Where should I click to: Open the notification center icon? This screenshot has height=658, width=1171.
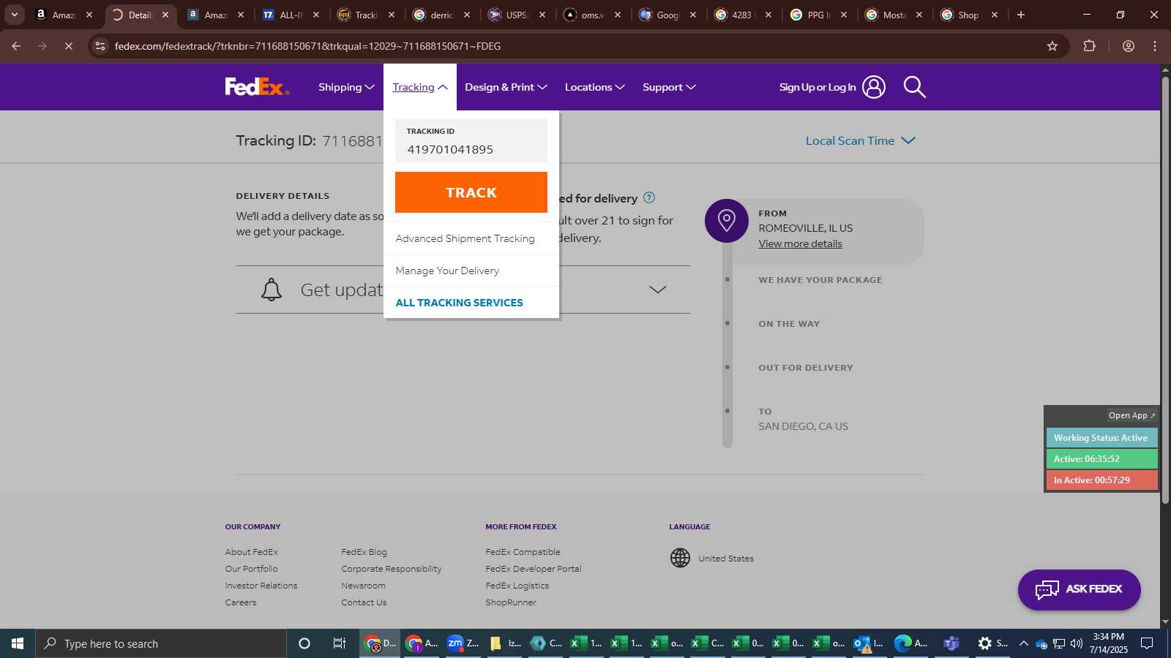tap(1148, 643)
